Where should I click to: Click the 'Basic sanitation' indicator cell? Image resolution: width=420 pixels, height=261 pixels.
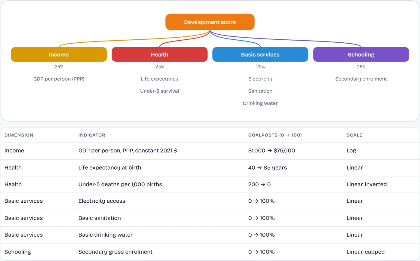(100, 218)
